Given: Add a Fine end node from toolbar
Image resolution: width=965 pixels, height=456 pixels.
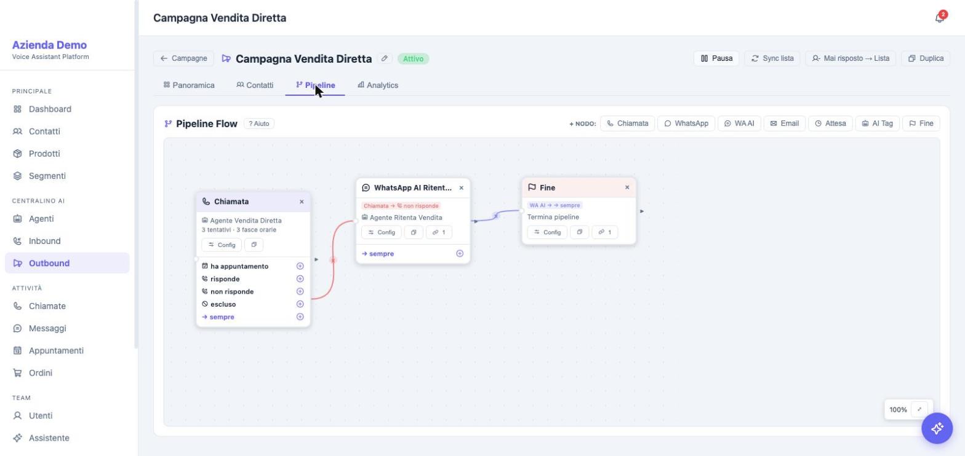Looking at the screenshot, I should point(921,124).
